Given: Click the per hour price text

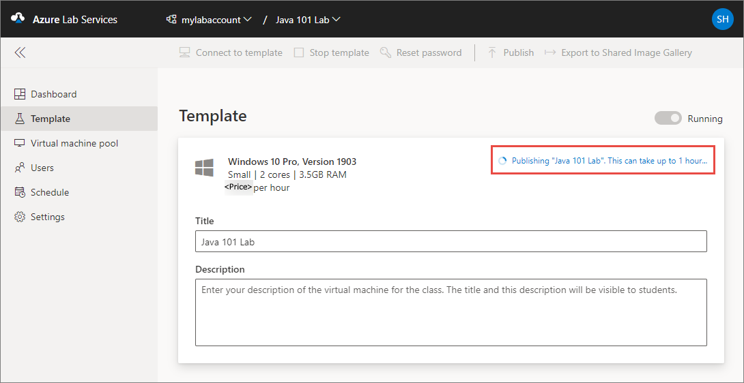Looking at the screenshot, I should point(272,187).
